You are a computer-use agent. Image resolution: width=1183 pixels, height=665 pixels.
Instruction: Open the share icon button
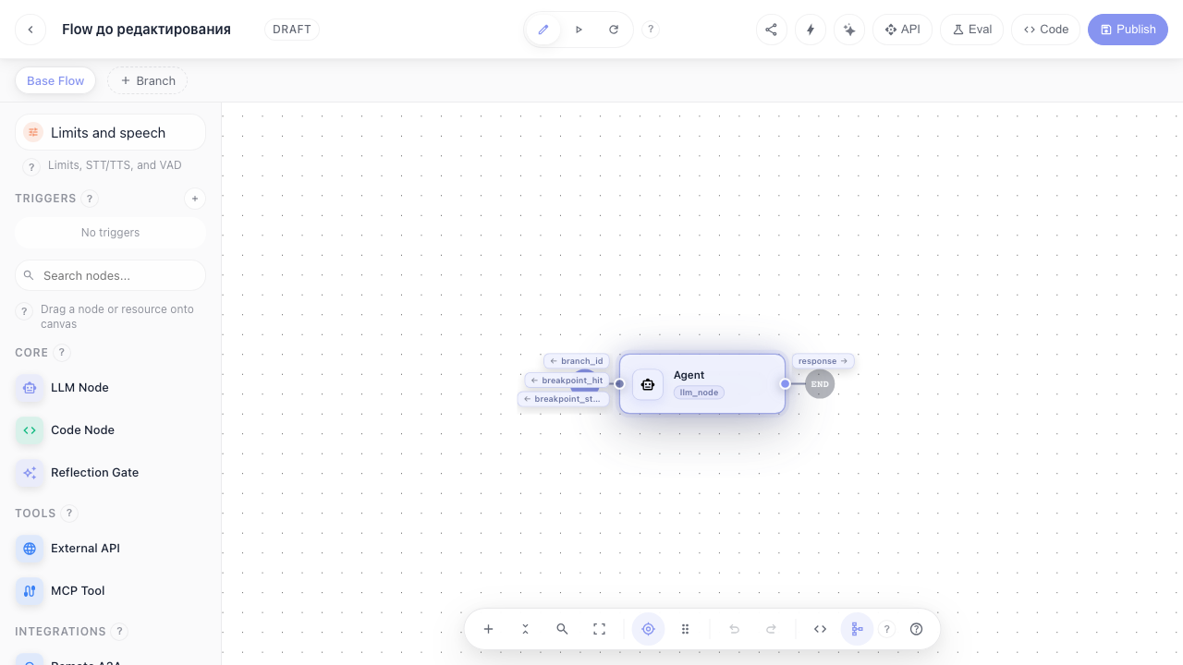point(772,30)
